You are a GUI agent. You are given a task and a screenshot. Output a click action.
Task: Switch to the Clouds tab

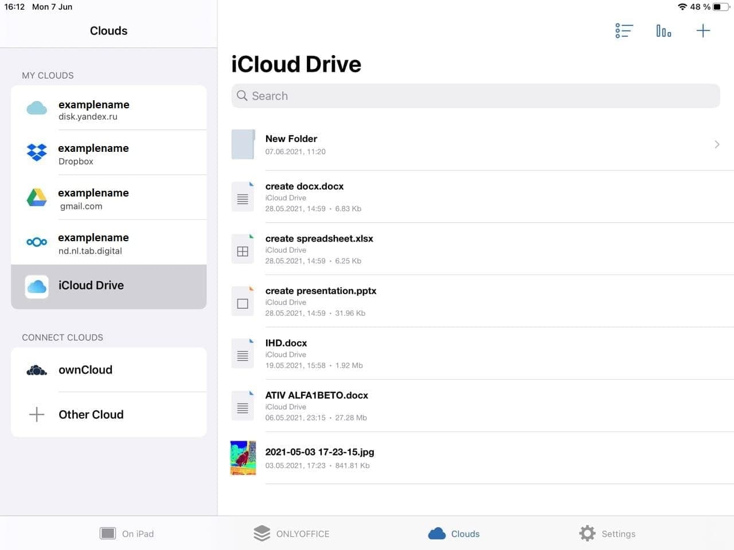point(454,533)
